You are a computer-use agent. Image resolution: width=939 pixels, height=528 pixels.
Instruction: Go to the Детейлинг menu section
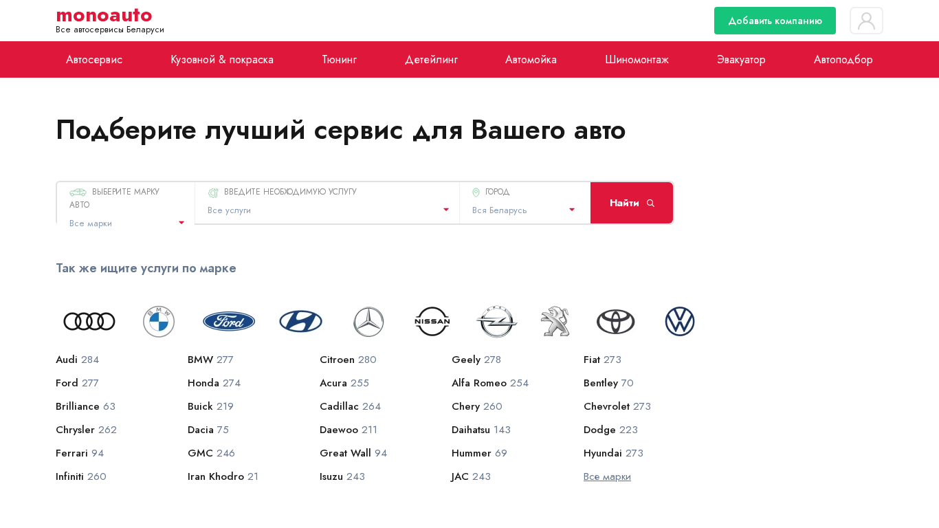coord(431,60)
